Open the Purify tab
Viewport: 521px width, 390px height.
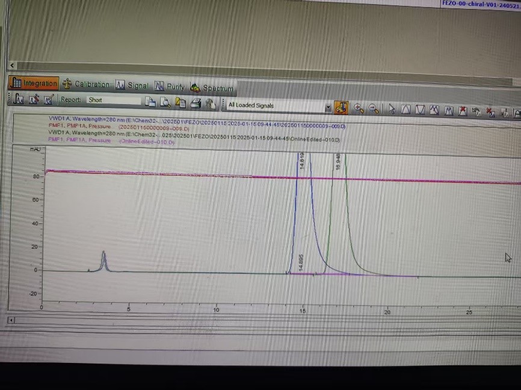[x=170, y=87]
